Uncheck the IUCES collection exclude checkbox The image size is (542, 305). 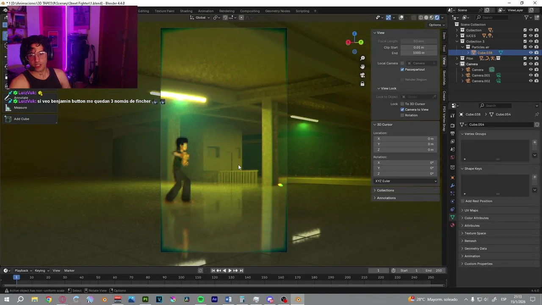click(x=525, y=36)
